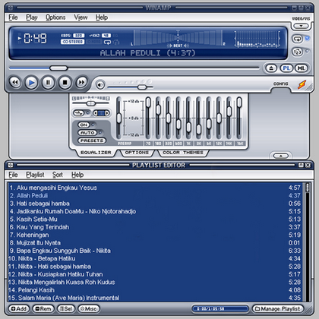This screenshot has height=319, width=319.
Task: Open Help menu in main Winamp window
Action: 102,17
